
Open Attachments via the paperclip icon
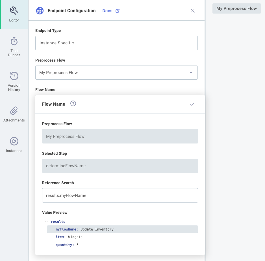pos(14,110)
